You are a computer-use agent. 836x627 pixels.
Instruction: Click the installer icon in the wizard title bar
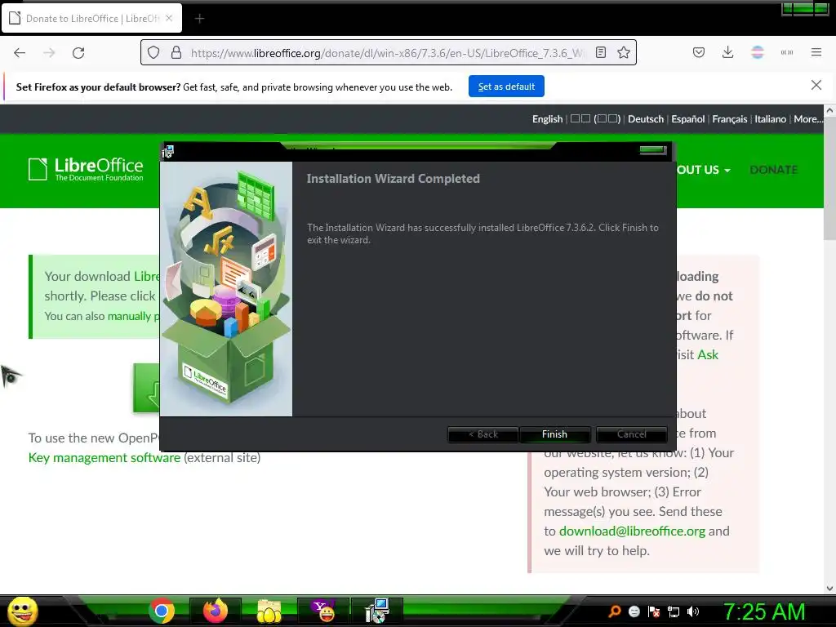[168, 152]
